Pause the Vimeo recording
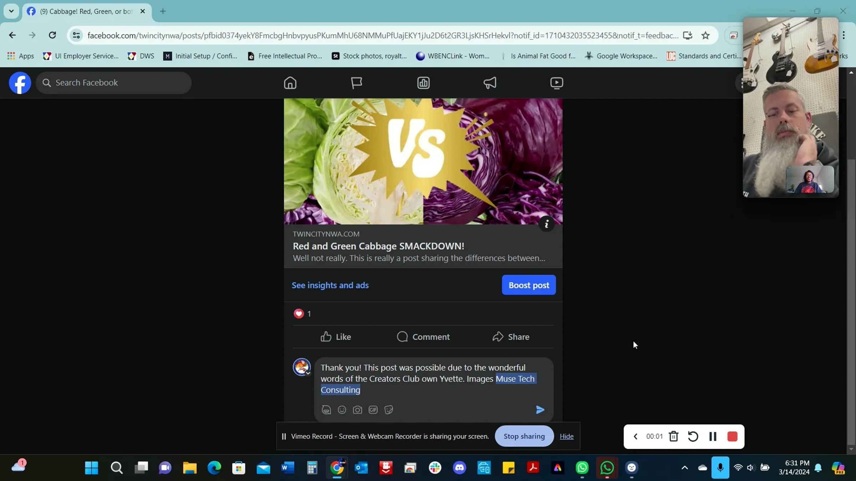Image resolution: width=856 pixels, height=481 pixels. (x=713, y=436)
